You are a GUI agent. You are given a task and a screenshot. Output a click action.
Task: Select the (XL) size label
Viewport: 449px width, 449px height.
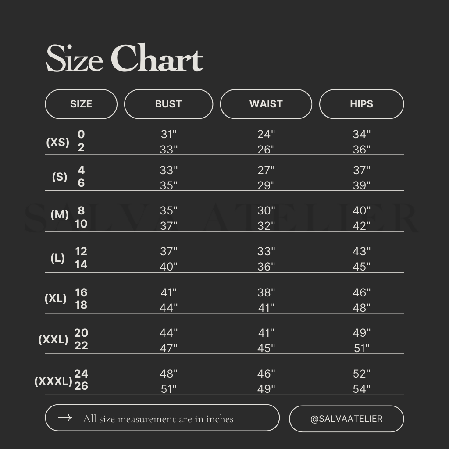pos(56,299)
